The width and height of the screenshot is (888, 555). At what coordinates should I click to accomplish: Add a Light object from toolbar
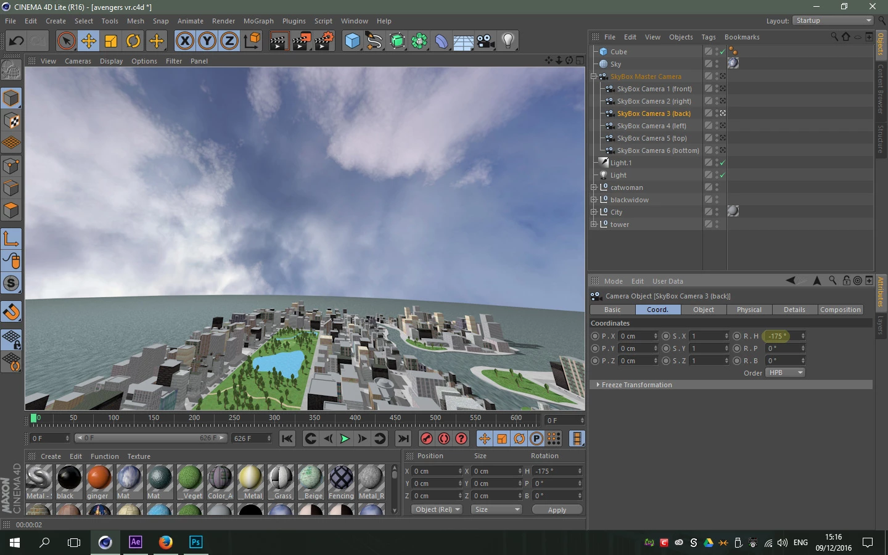(x=508, y=41)
